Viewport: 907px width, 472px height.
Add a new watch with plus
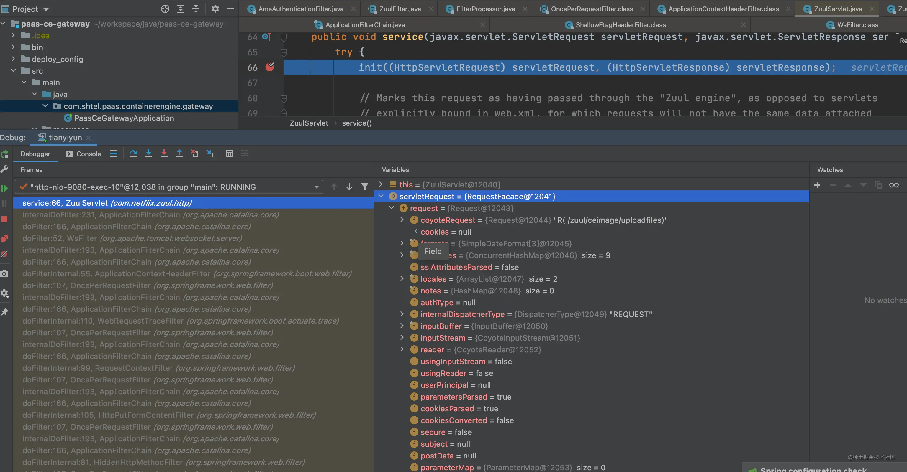(x=817, y=185)
